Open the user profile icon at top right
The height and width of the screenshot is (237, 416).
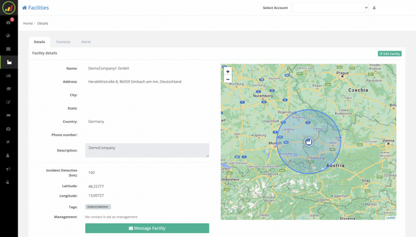pyautogui.click(x=374, y=8)
